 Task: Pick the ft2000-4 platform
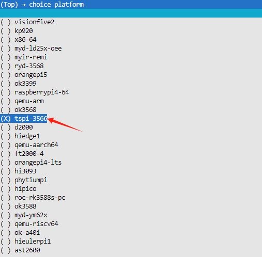22,154
